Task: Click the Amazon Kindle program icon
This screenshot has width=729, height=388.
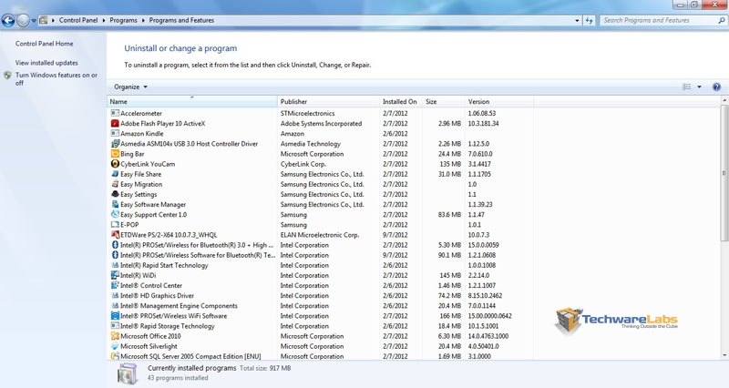Action: pyautogui.click(x=115, y=133)
